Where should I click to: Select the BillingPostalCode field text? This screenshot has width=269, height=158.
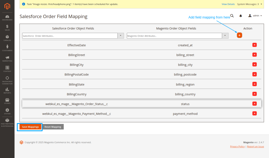(x=76, y=75)
